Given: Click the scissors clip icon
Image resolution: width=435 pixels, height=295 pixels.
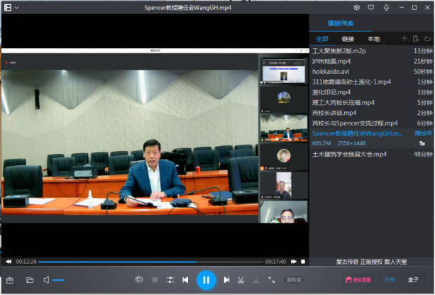Looking at the screenshot, I should click(241, 280).
